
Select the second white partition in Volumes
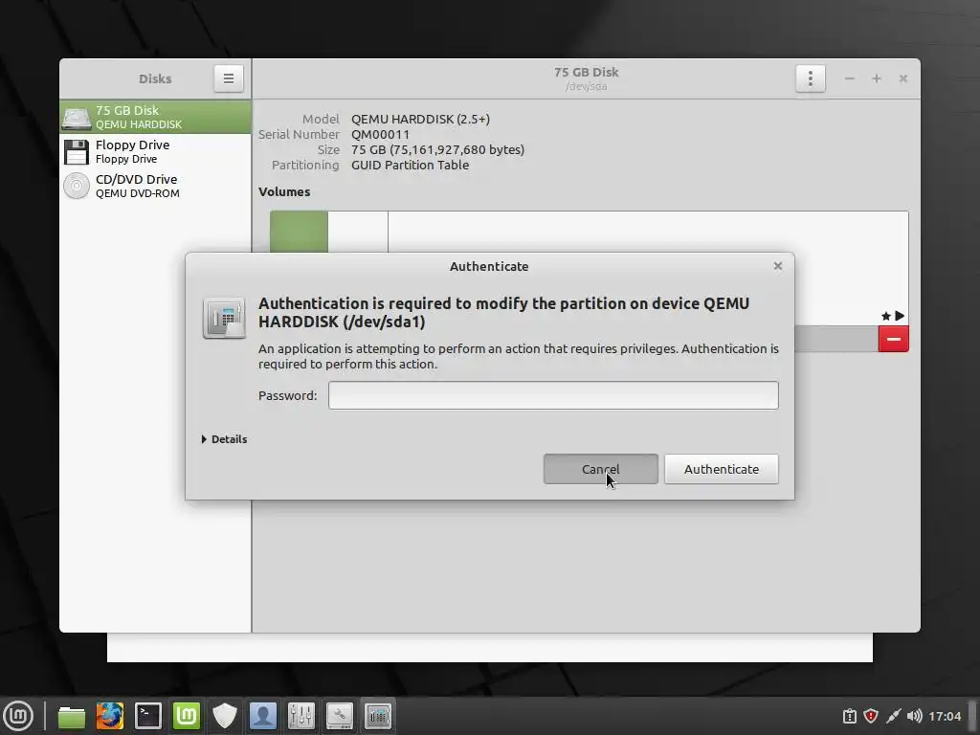(358, 232)
